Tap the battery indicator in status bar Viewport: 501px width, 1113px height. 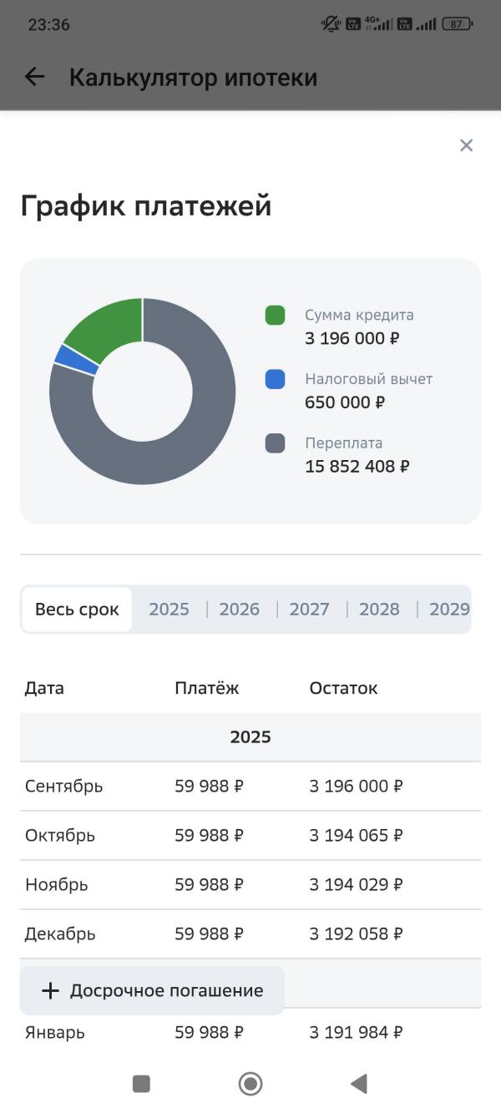tap(457, 24)
